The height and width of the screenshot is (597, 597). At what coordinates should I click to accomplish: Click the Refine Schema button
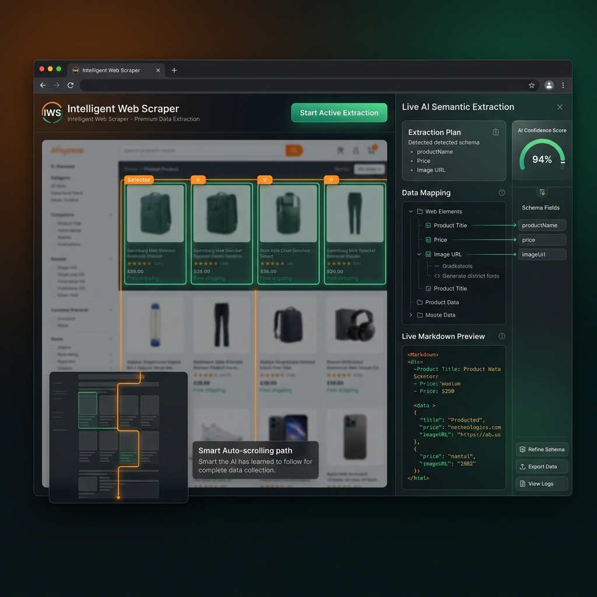[542, 449]
